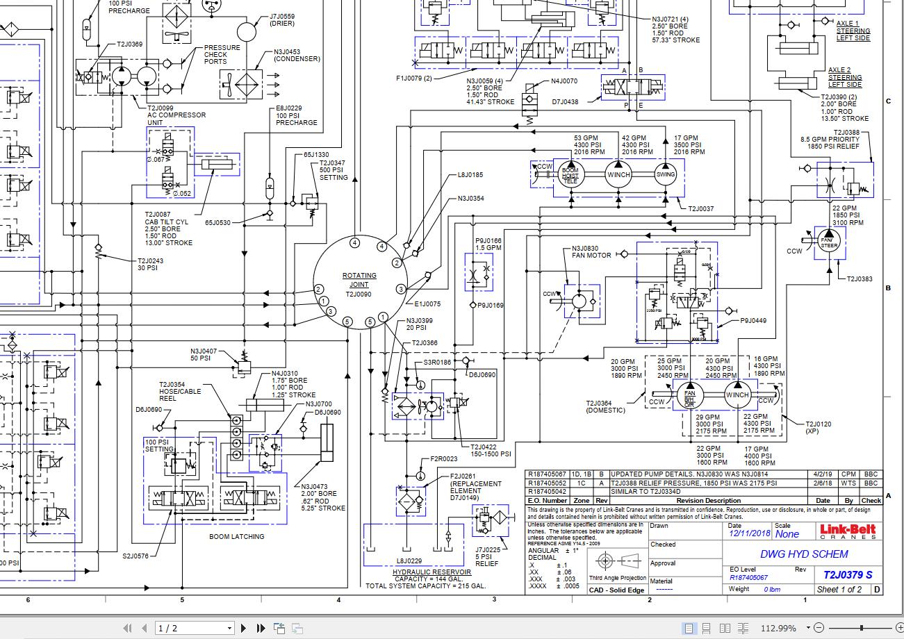Viewport: 904px width, 639px height.
Task: Toggle continuous facing page view
Action: coord(743,628)
